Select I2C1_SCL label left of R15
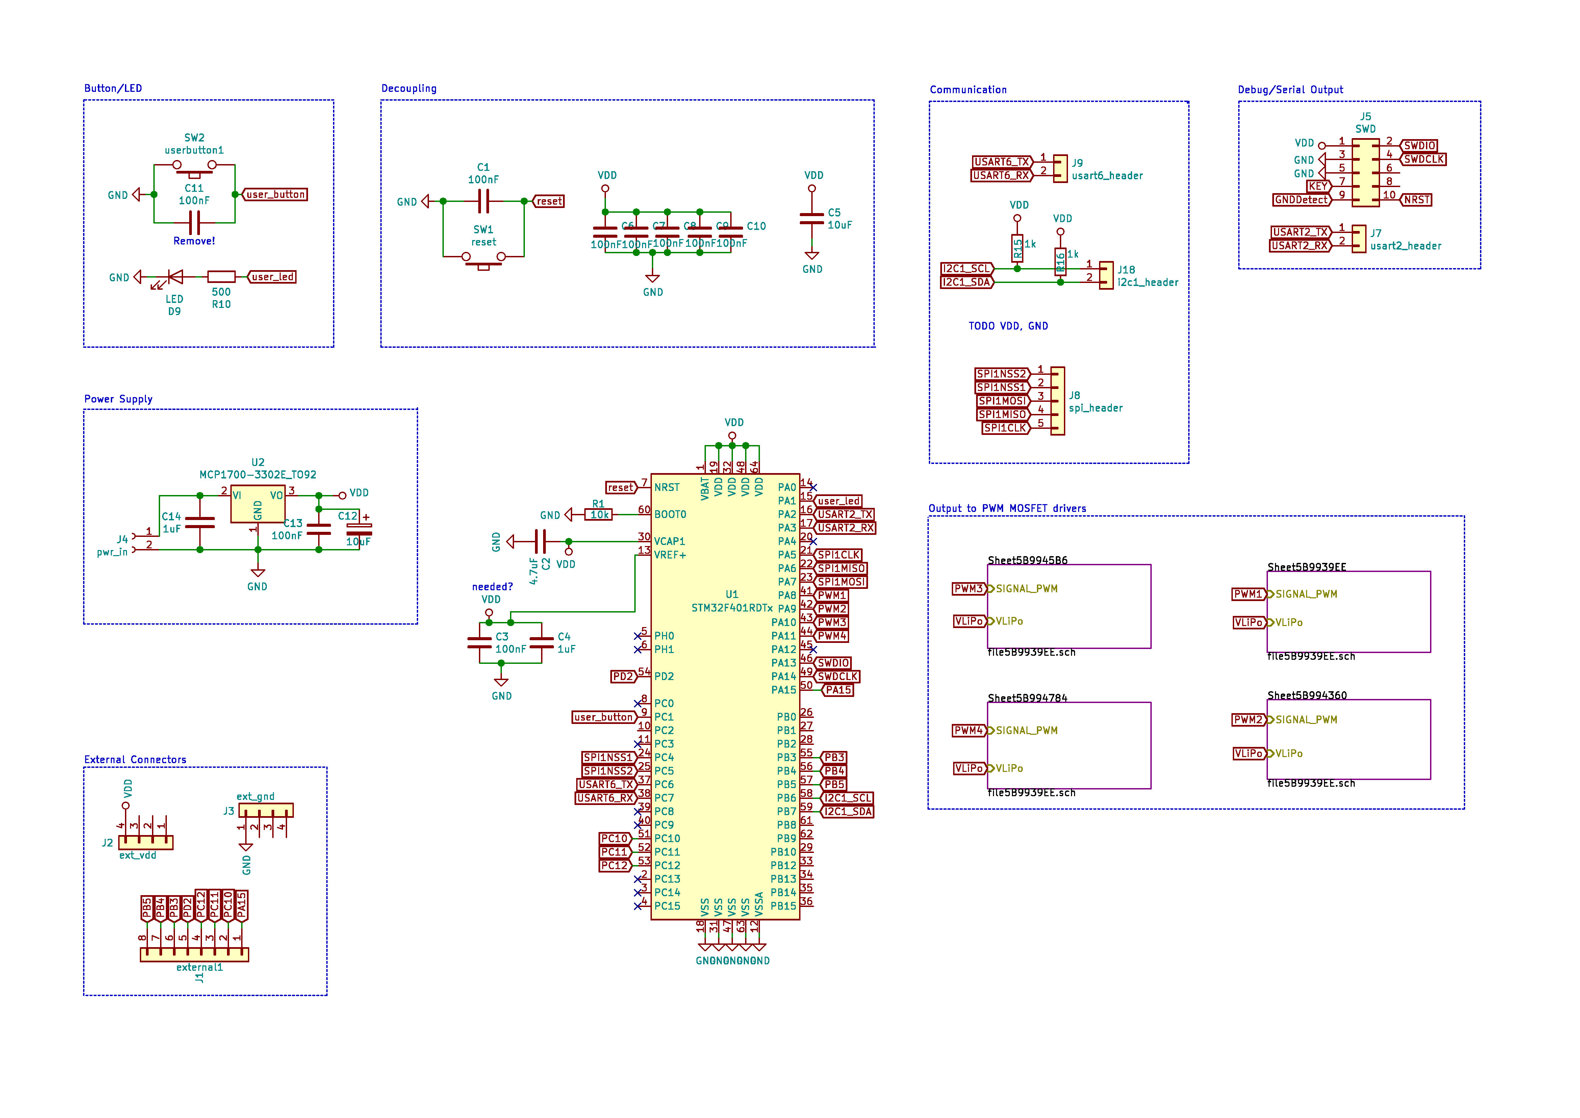 pyautogui.click(x=967, y=268)
